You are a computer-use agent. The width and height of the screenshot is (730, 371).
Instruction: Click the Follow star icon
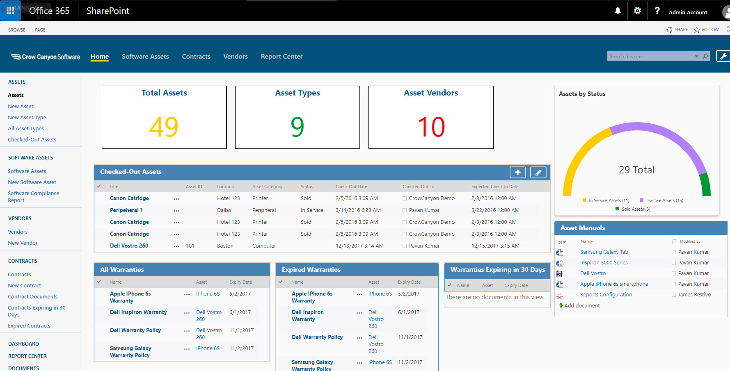(x=697, y=30)
